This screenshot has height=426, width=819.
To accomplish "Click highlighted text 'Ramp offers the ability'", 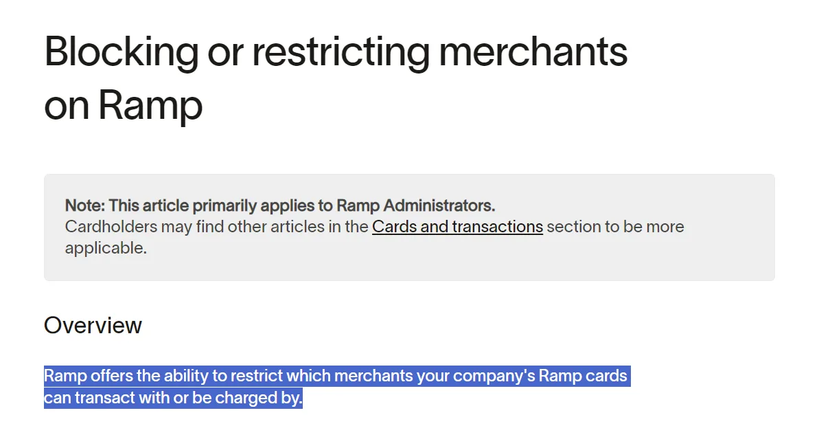I will (x=126, y=376).
